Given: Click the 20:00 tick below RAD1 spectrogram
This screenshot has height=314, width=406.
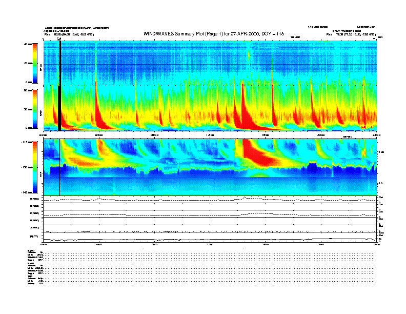Looking at the screenshot, I should click(x=321, y=135).
